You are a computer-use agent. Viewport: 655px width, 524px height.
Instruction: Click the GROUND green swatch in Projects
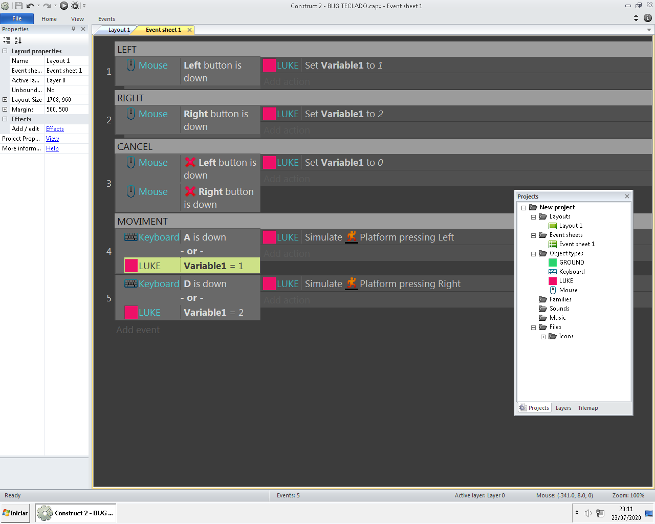click(x=553, y=263)
